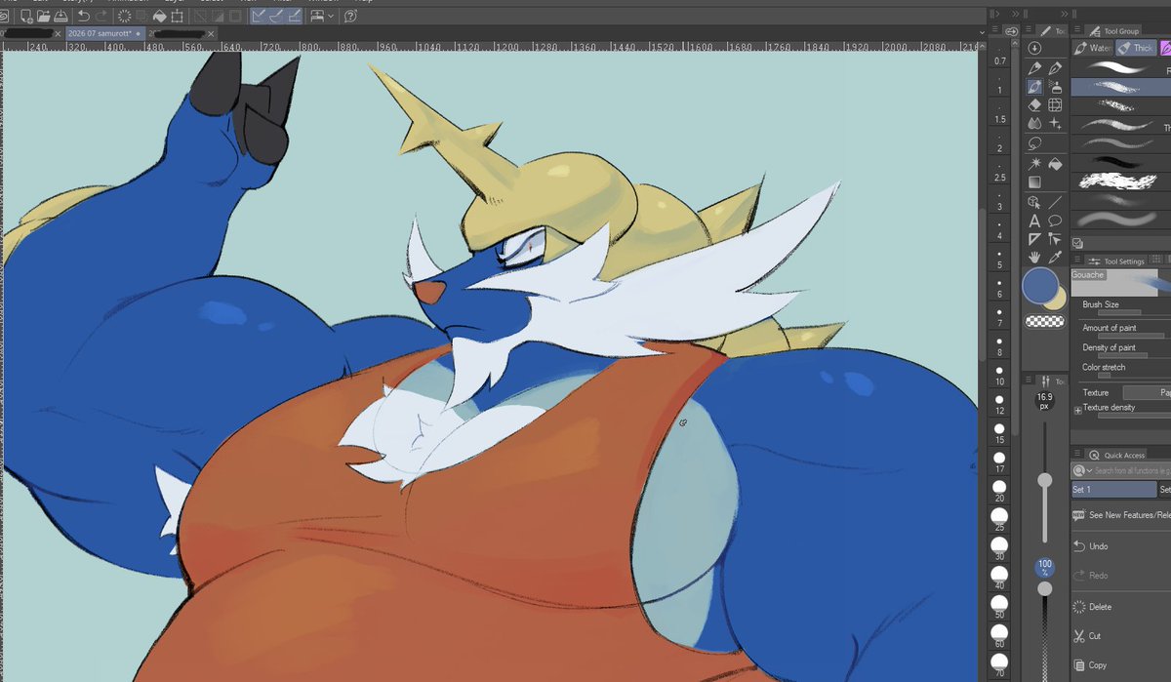Select the Balloon speech bubble tool

click(1055, 221)
